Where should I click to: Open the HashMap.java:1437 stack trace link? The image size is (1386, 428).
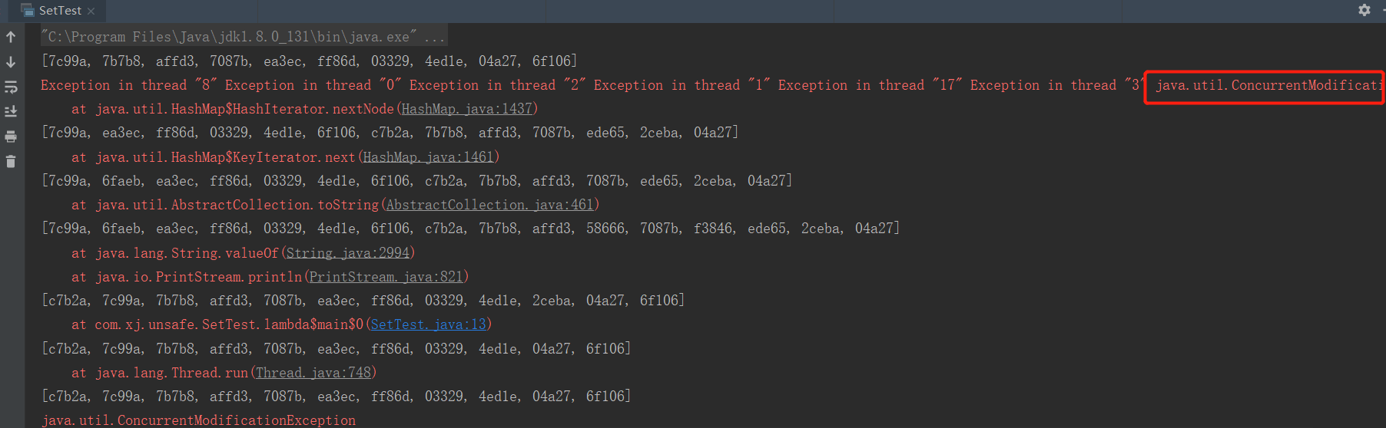pos(466,109)
